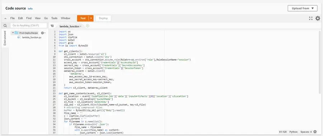Image resolution: width=323 pixels, height=136 pixels.
Task: Click the Info link beside Code source
Action: point(30,9)
